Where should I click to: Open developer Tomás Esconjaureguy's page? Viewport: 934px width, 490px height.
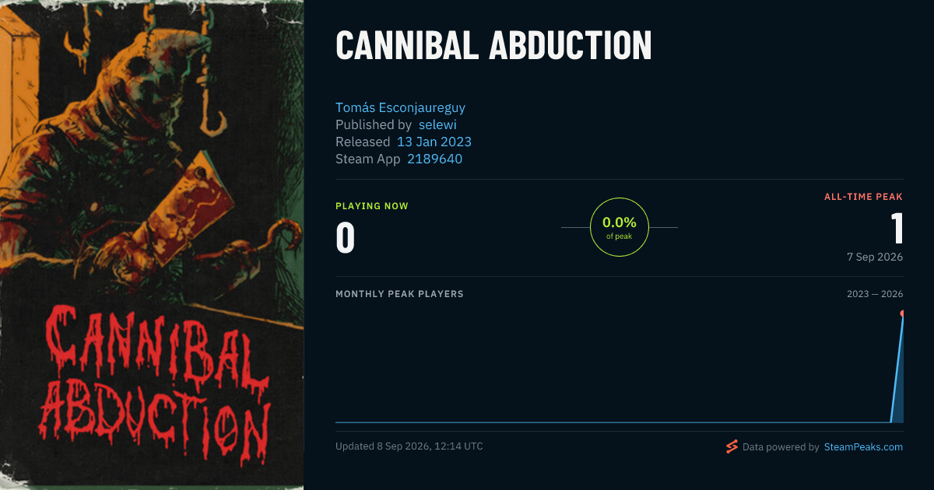(400, 107)
